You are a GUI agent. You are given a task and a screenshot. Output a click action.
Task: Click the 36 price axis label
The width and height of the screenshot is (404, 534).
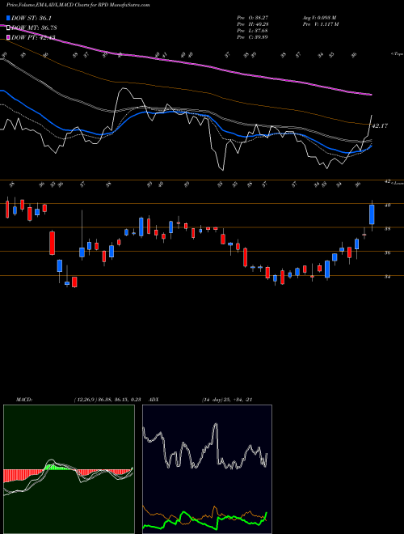[x=387, y=252]
